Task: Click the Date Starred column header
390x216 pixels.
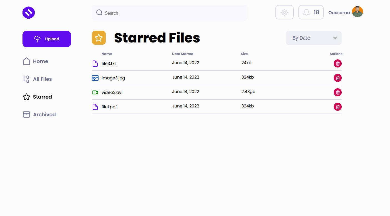Action: 183,54
